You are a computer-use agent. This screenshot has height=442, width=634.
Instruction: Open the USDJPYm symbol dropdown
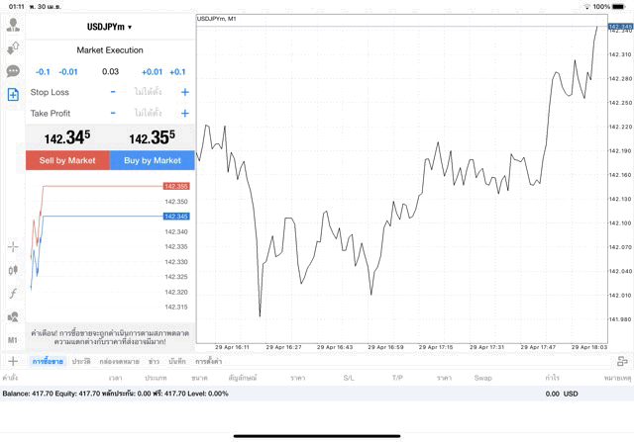click(109, 27)
